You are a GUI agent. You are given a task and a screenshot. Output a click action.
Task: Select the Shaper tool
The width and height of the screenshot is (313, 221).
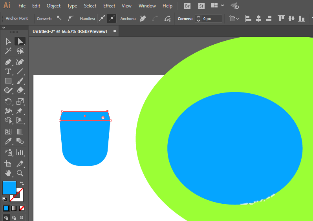click(x=8, y=91)
